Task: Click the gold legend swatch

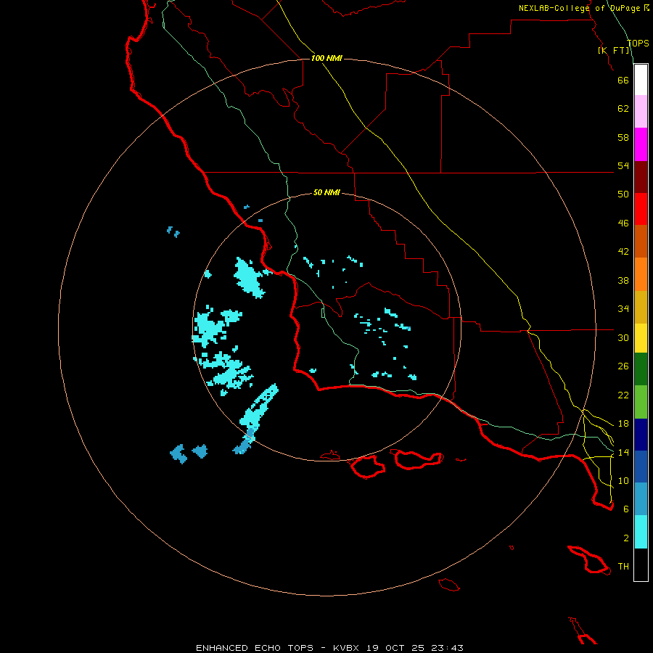Action: (x=641, y=307)
